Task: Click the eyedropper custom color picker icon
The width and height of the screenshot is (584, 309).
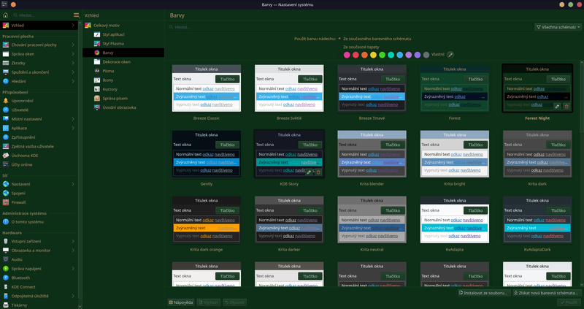Action: click(450, 54)
